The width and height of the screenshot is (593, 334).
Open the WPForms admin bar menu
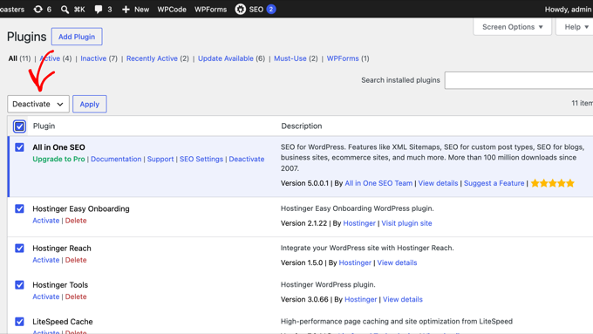pyautogui.click(x=211, y=9)
